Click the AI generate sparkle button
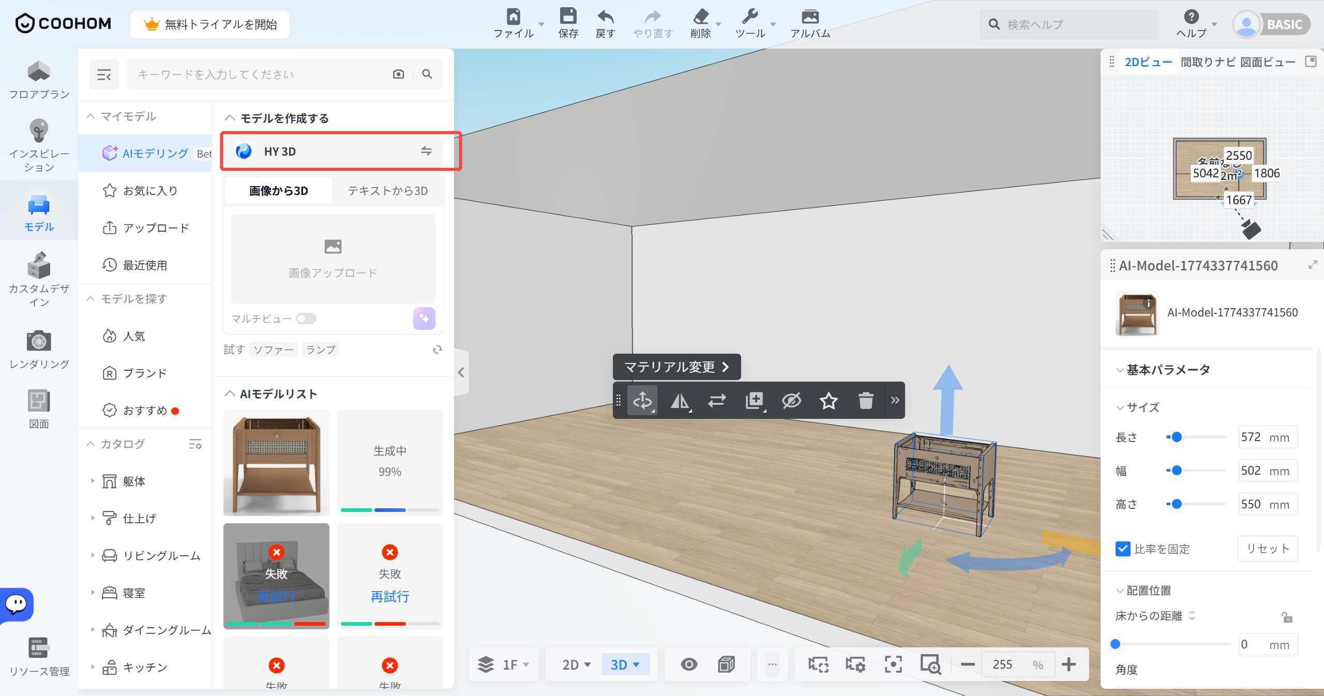The image size is (1324, 696). tap(424, 318)
